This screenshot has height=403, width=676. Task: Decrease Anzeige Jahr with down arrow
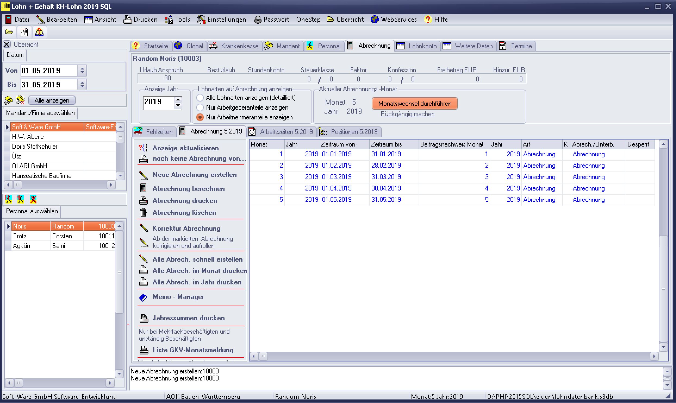click(x=178, y=105)
